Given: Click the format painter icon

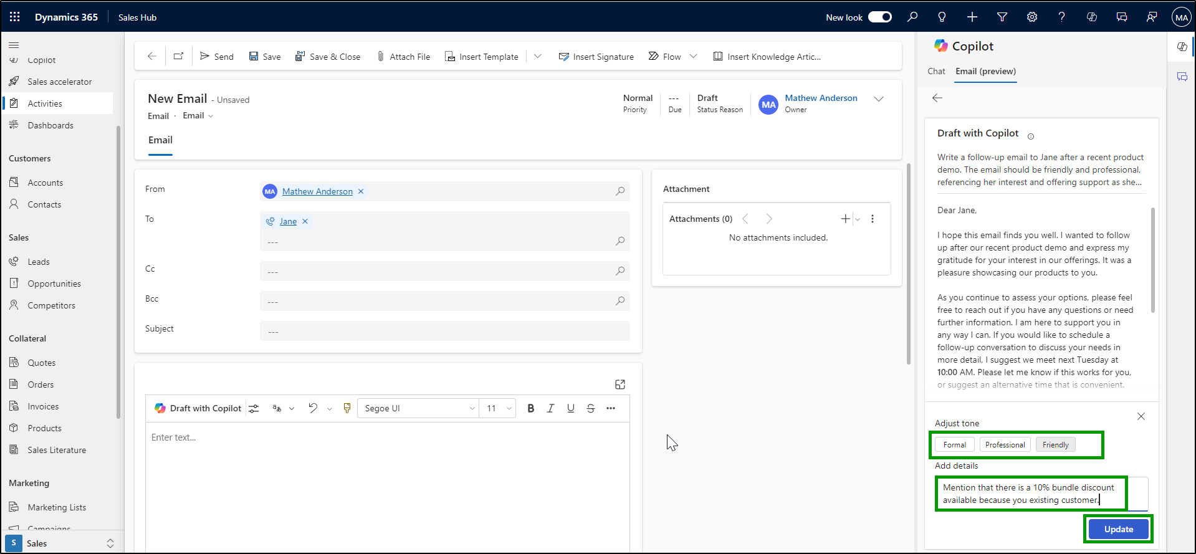Looking at the screenshot, I should tap(347, 408).
